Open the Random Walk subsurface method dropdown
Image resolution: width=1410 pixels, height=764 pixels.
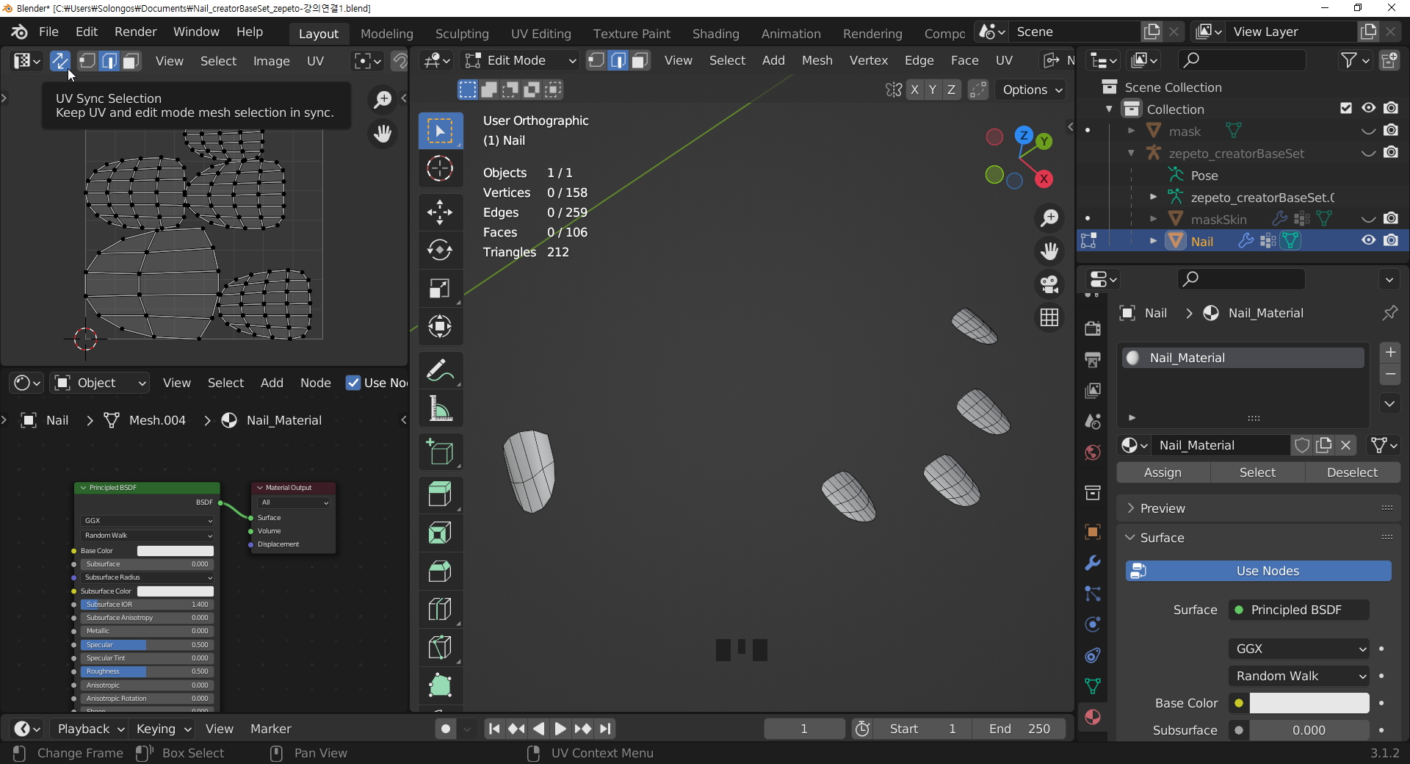[x=1298, y=676]
